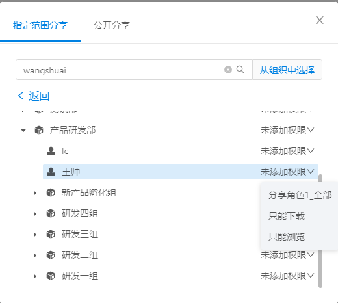Click the 从组织中选择 button
Viewport: 338px width, 303px height.
287,70
